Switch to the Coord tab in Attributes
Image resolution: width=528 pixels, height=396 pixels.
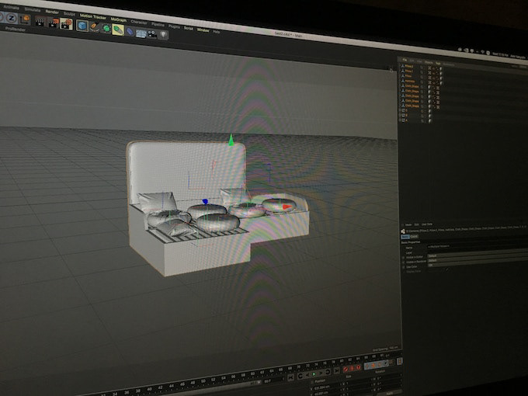(414, 236)
